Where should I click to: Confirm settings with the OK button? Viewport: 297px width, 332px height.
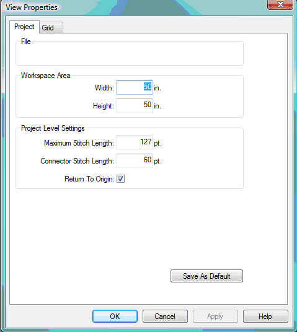(115, 316)
